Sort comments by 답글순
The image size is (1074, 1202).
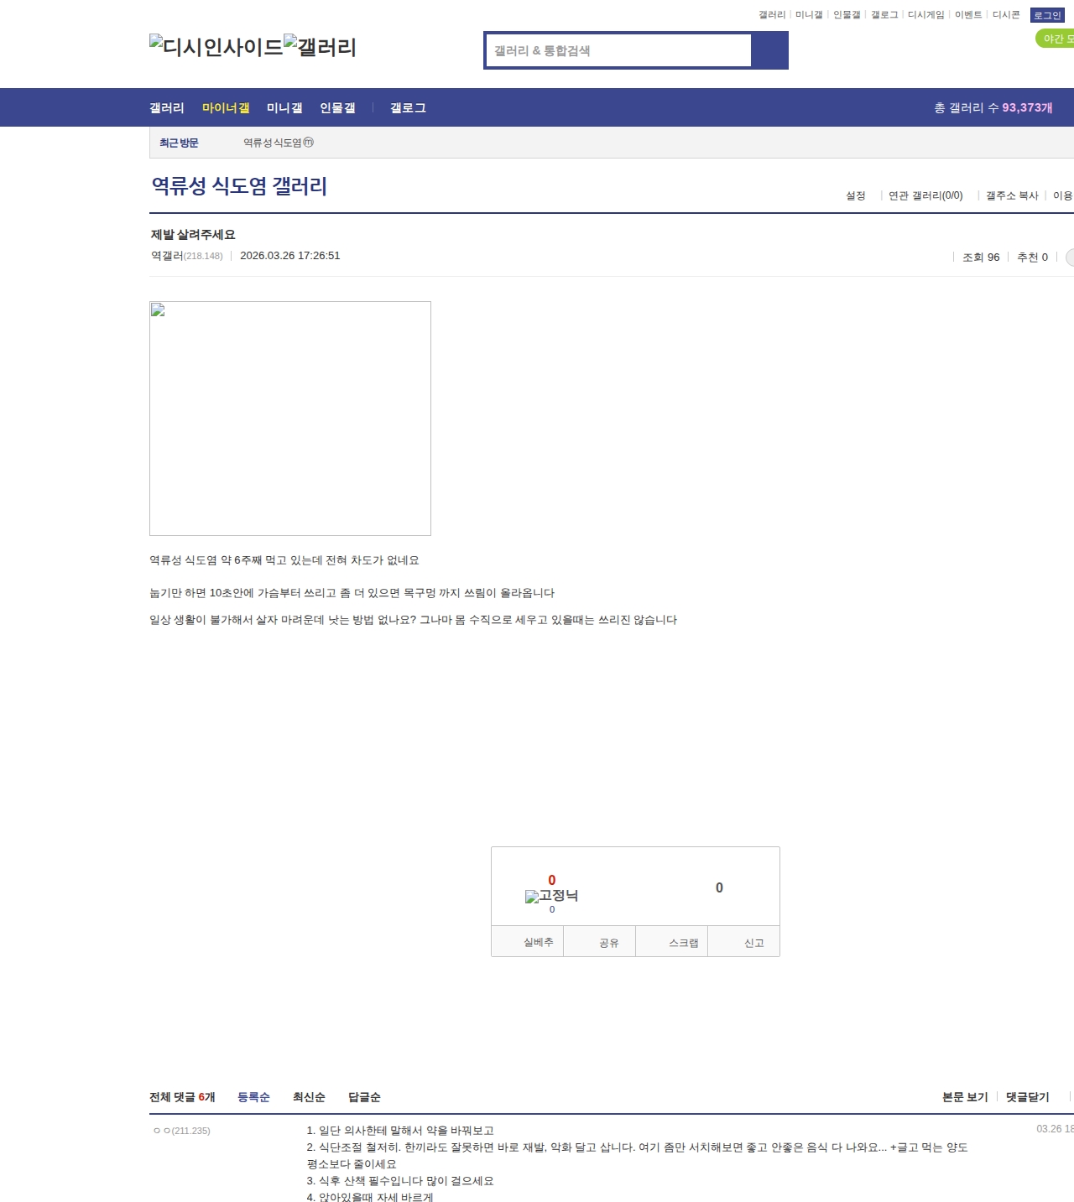coord(364,1097)
